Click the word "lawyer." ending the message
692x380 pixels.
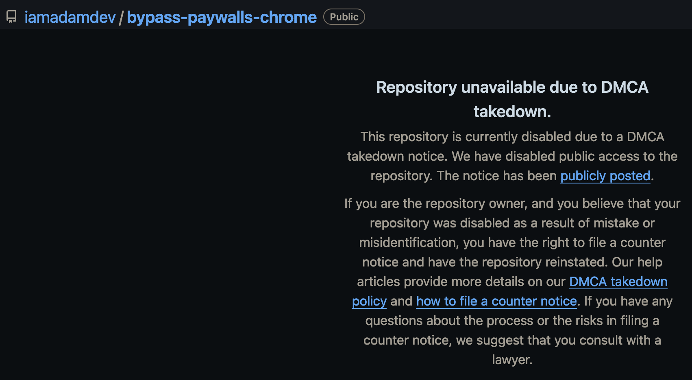[x=512, y=360]
